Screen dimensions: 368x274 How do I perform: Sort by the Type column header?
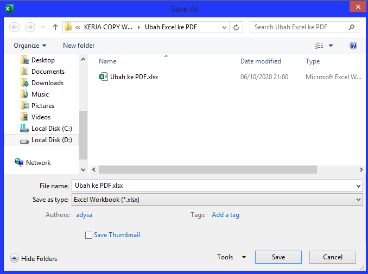click(x=313, y=61)
